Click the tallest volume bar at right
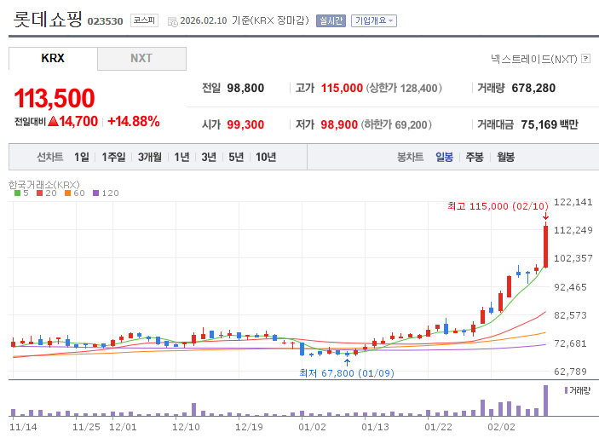 (545, 401)
